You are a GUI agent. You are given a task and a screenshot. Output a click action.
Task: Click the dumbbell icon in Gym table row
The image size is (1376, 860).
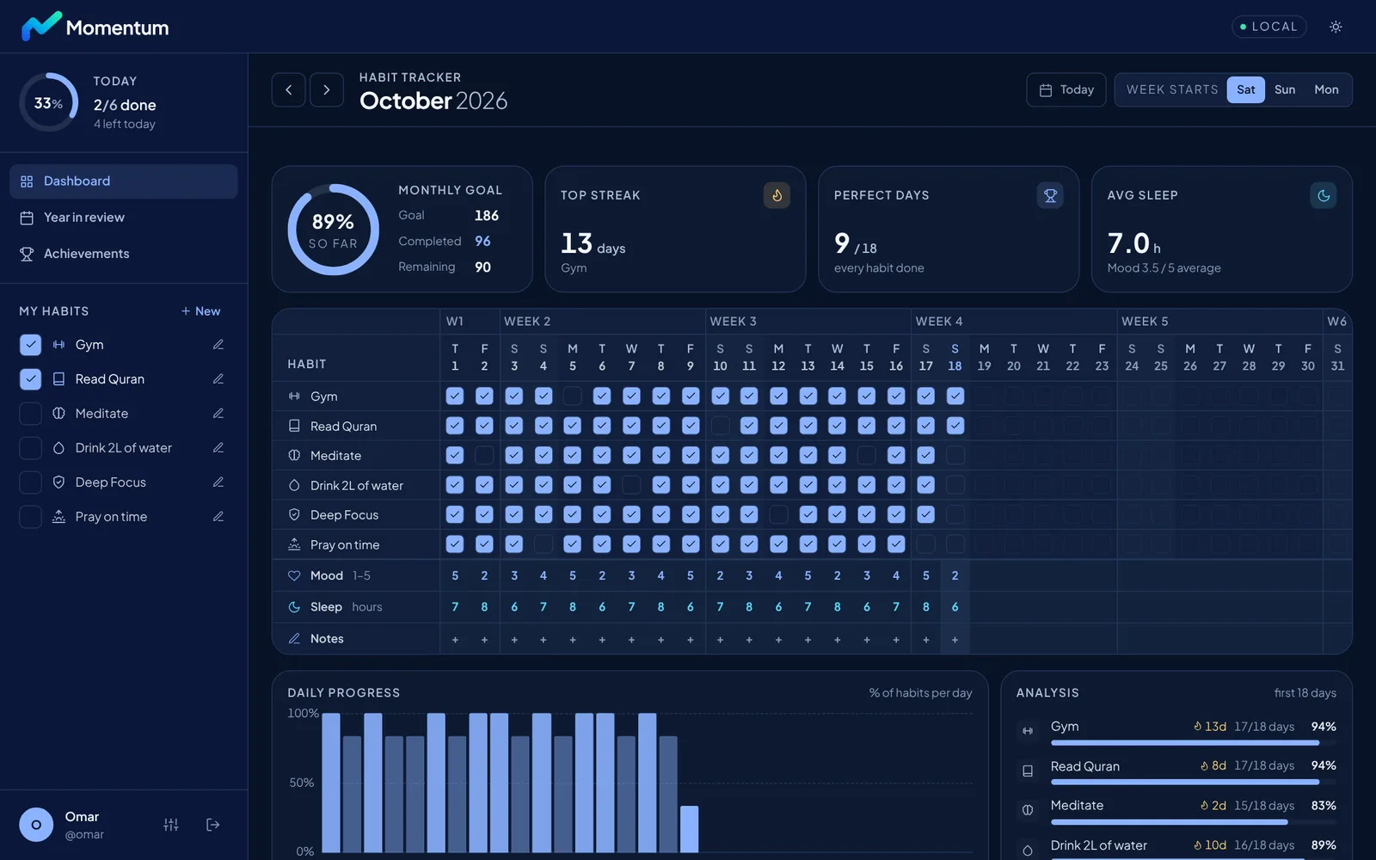[x=294, y=396]
